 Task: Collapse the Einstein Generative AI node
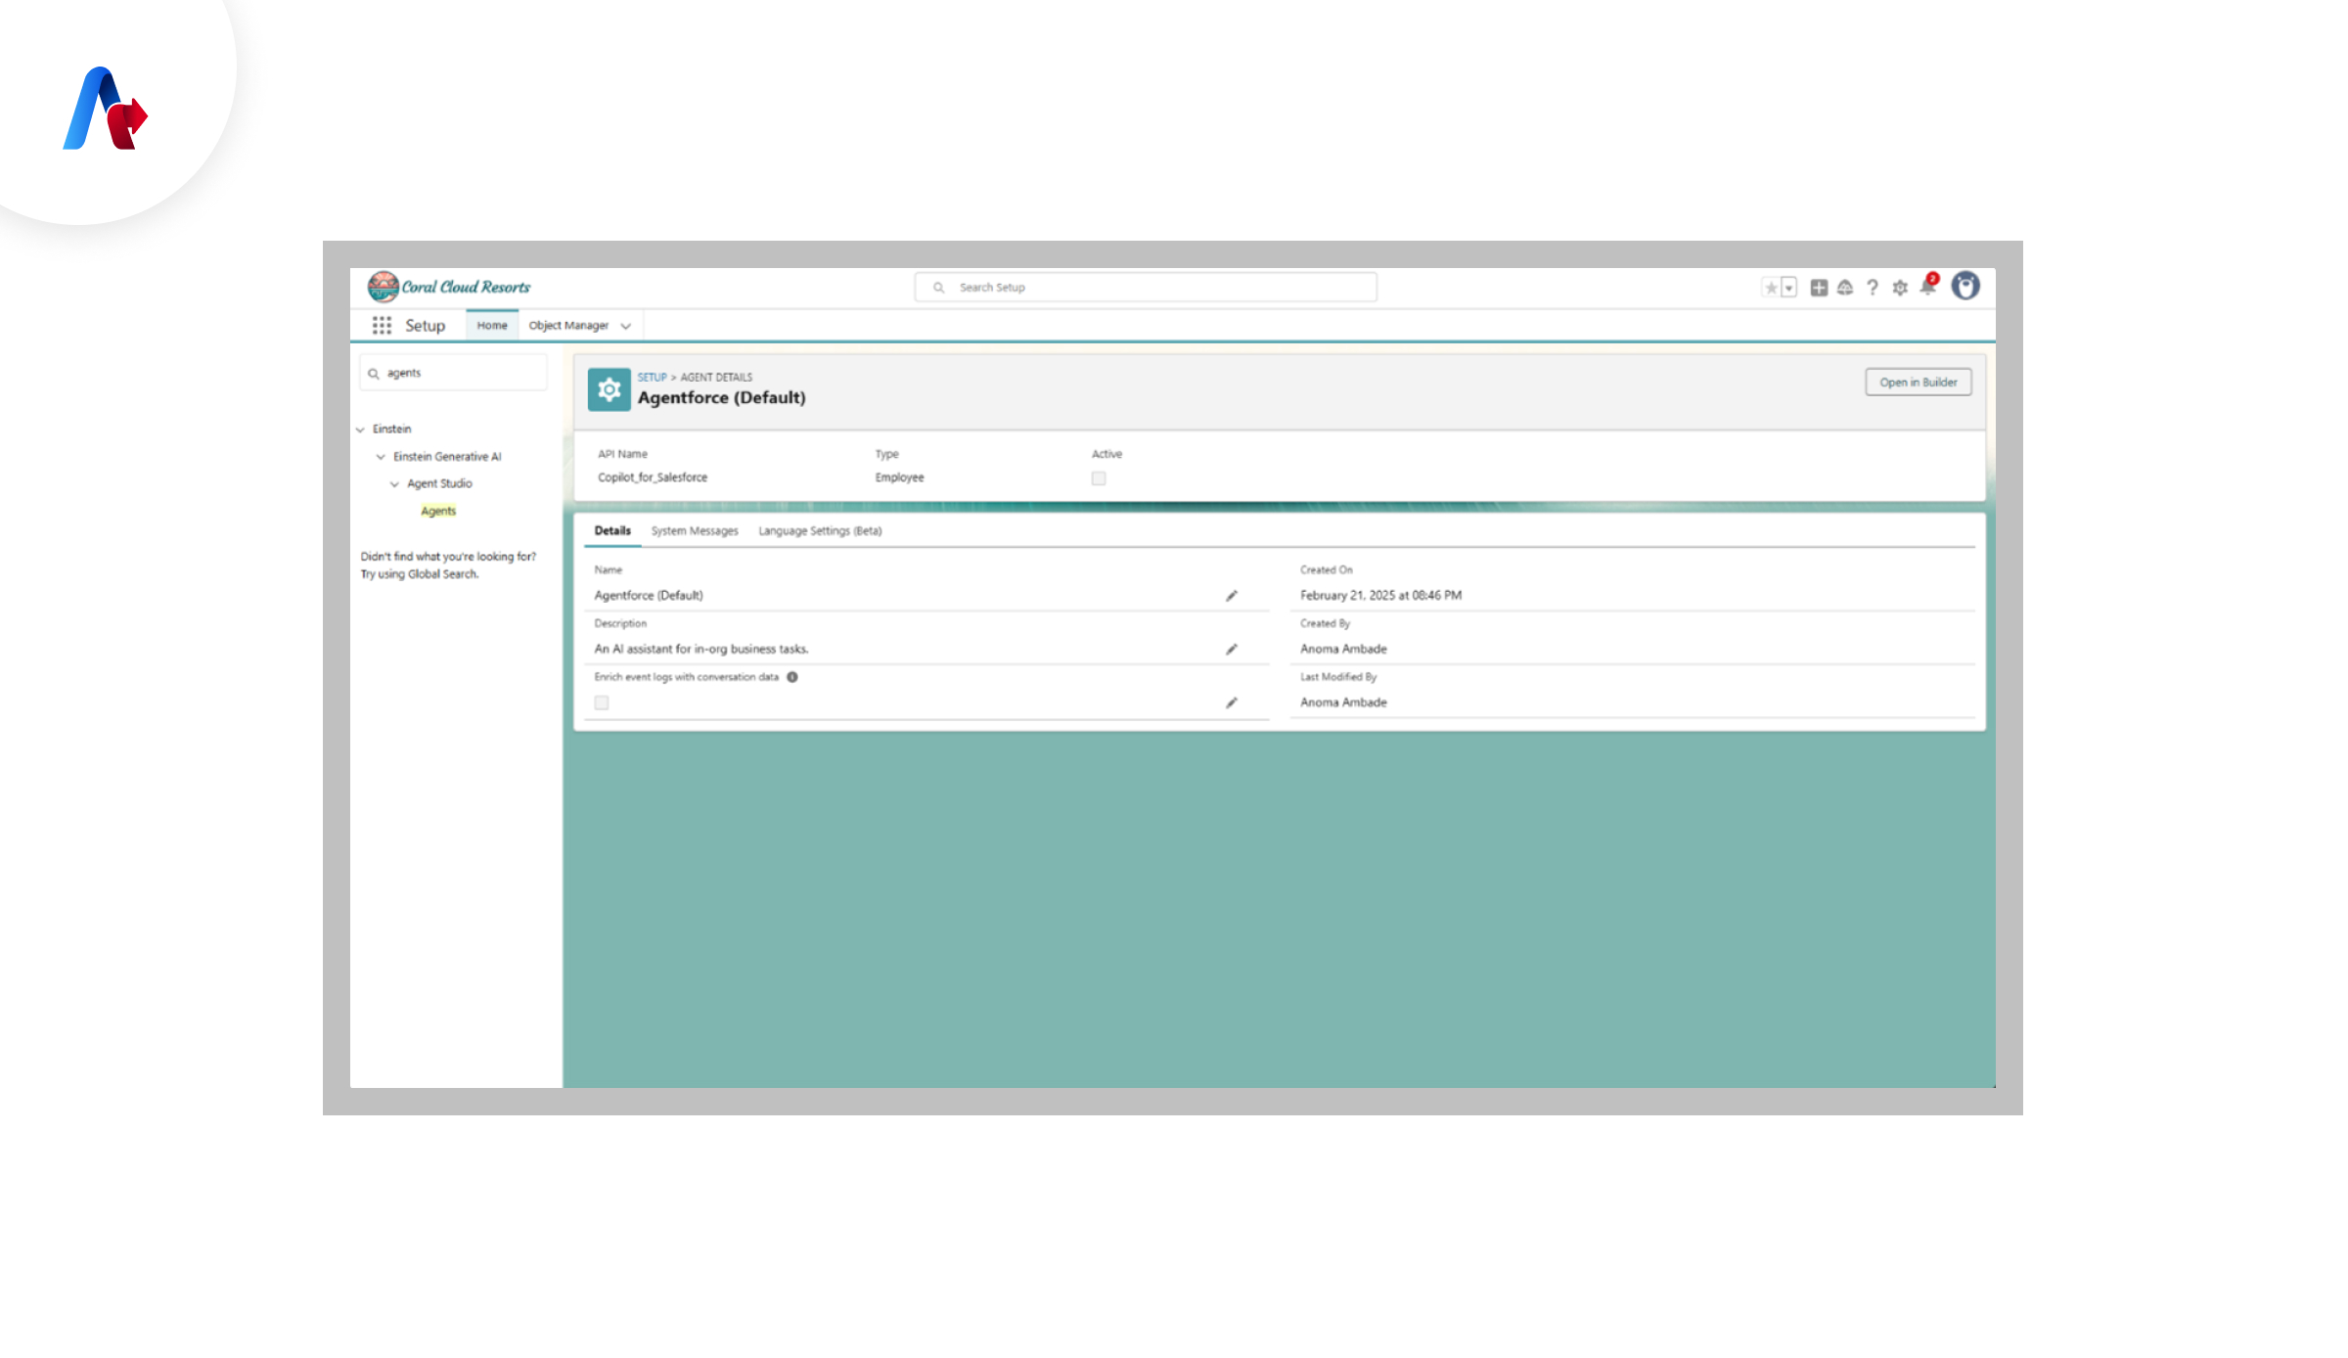[381, 457]
